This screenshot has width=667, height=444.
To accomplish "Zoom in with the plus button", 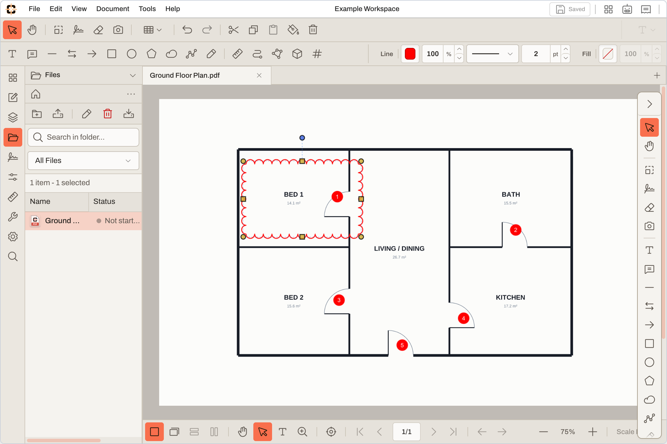I will tap(593, 432).
